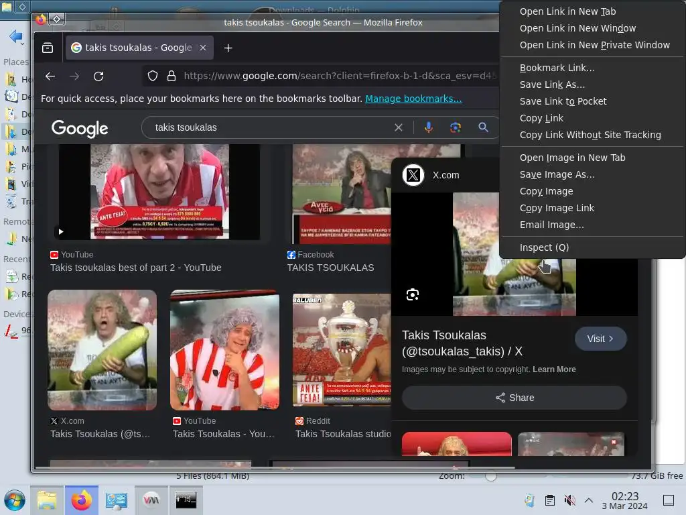686x515 pixels.
Task: Open Takis tsoukalas best of part 2 link
Action: point(135,268)
